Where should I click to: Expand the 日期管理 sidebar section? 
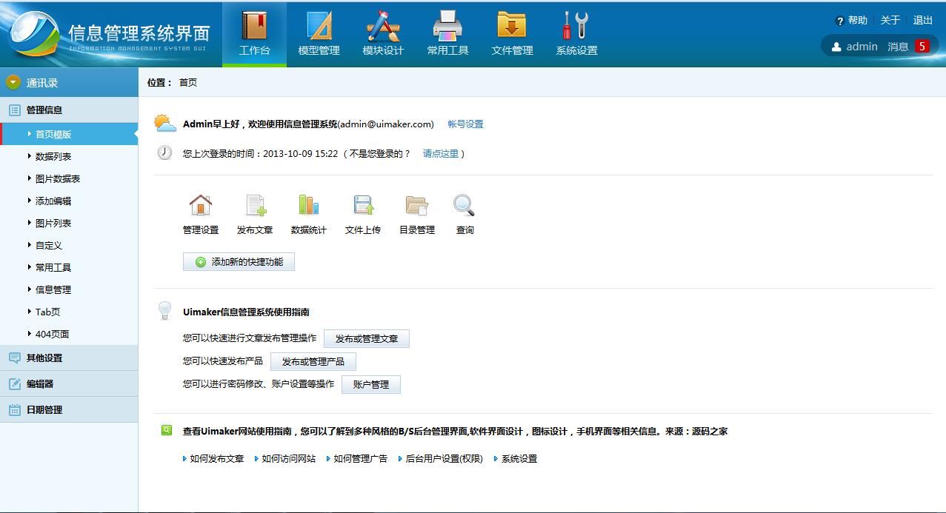[x=44, y=409]
